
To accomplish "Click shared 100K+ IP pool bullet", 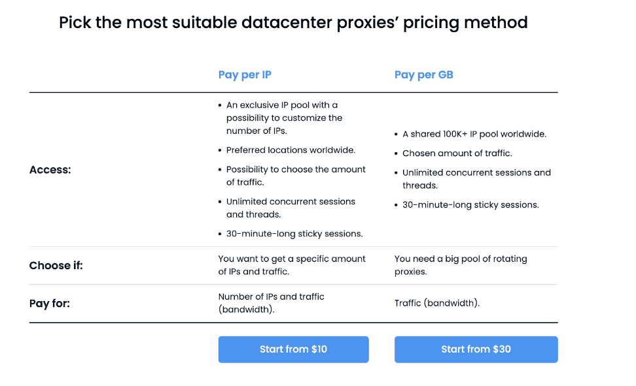I will [474, 134].
